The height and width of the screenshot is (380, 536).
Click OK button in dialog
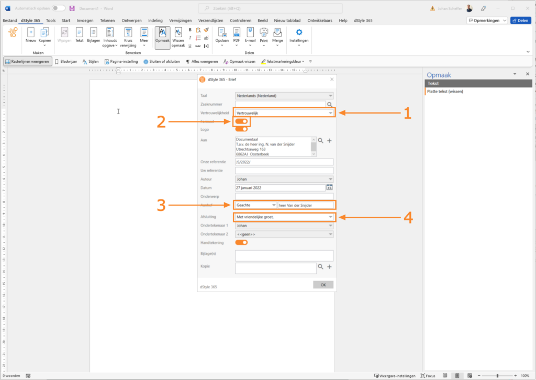pyautogui.click(x=323, y=285)
